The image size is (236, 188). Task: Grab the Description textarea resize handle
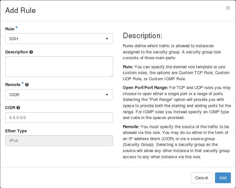(111, 75)
